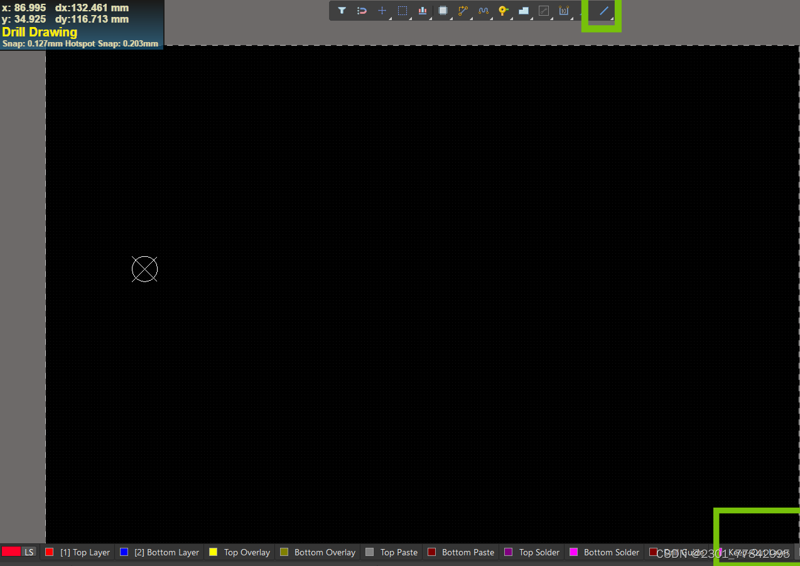This screenshot has width=800, height=566.
Task: Click the yellow place via icon
Action: 503,11
